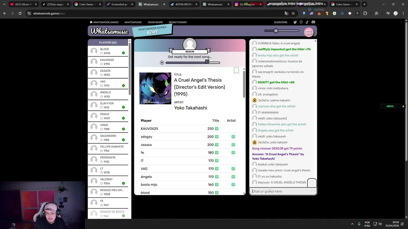
Task: Open the REDACTIONARY nav menu item
Action: pos(178,22)
